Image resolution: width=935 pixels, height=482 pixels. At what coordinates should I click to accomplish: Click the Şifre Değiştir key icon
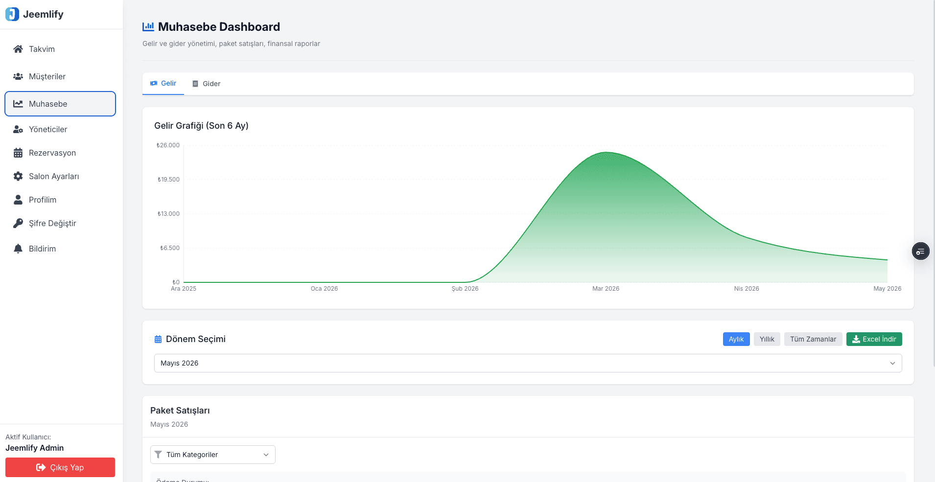(18, 223)
